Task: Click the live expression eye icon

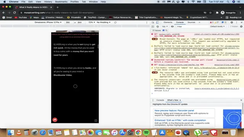Action: pos(172,27)
